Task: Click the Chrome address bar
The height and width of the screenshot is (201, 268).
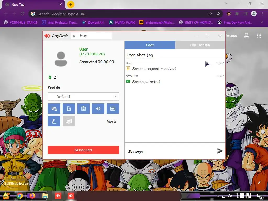Action: pyautogui.click(x=120, y=14)
